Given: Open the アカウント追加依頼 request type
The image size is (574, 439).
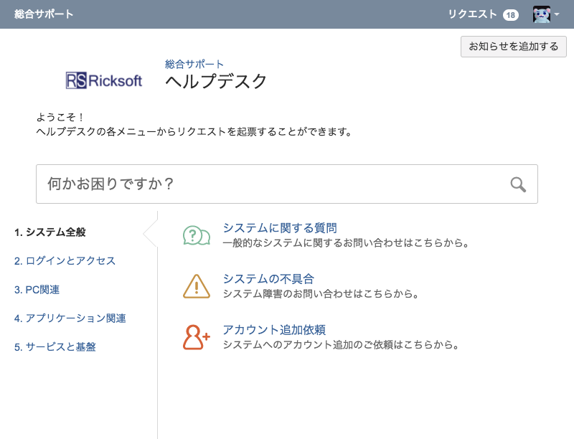Looking at the screenshot, I should [x=274, y=330].
